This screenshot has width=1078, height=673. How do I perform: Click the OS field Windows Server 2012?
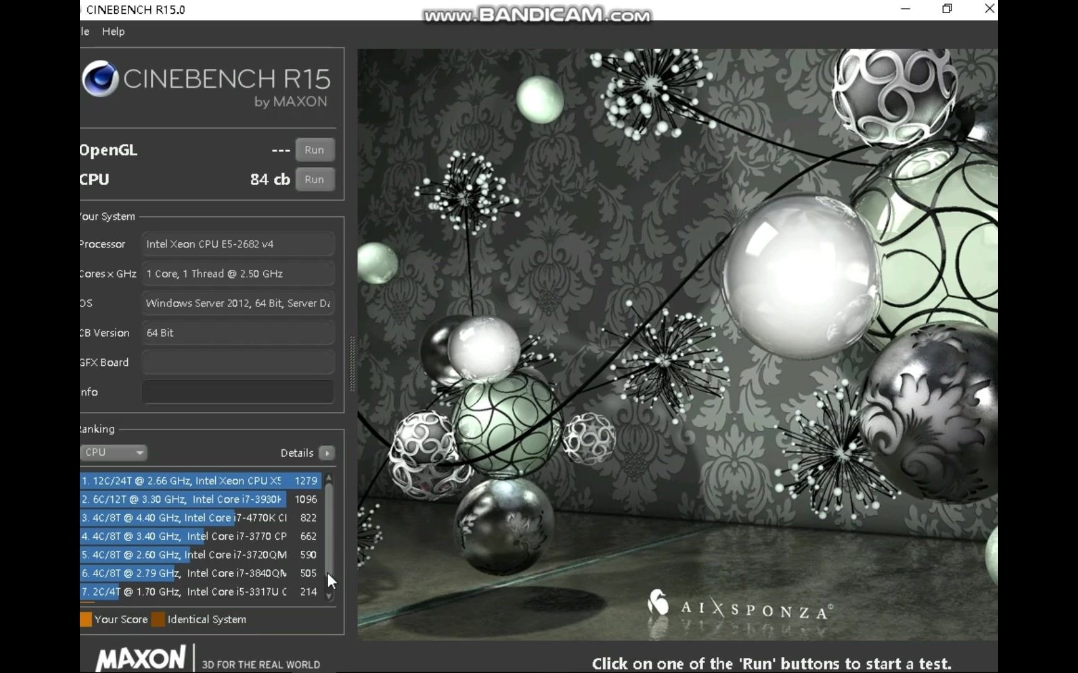pos(238,303)
